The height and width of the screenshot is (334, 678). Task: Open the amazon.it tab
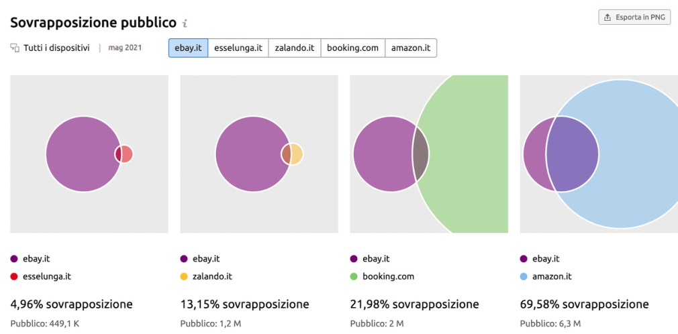[x=411, y=48]
